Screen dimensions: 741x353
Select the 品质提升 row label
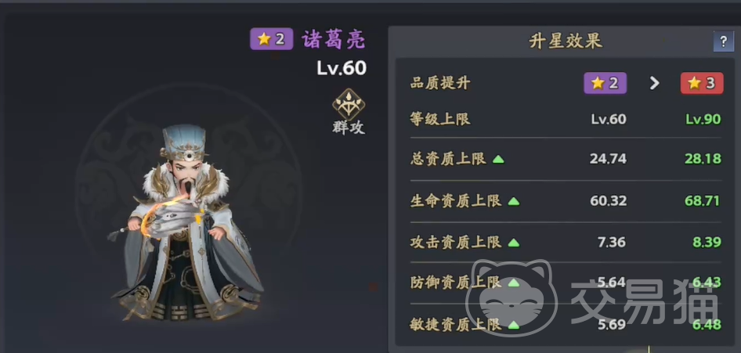coord(440,84)
